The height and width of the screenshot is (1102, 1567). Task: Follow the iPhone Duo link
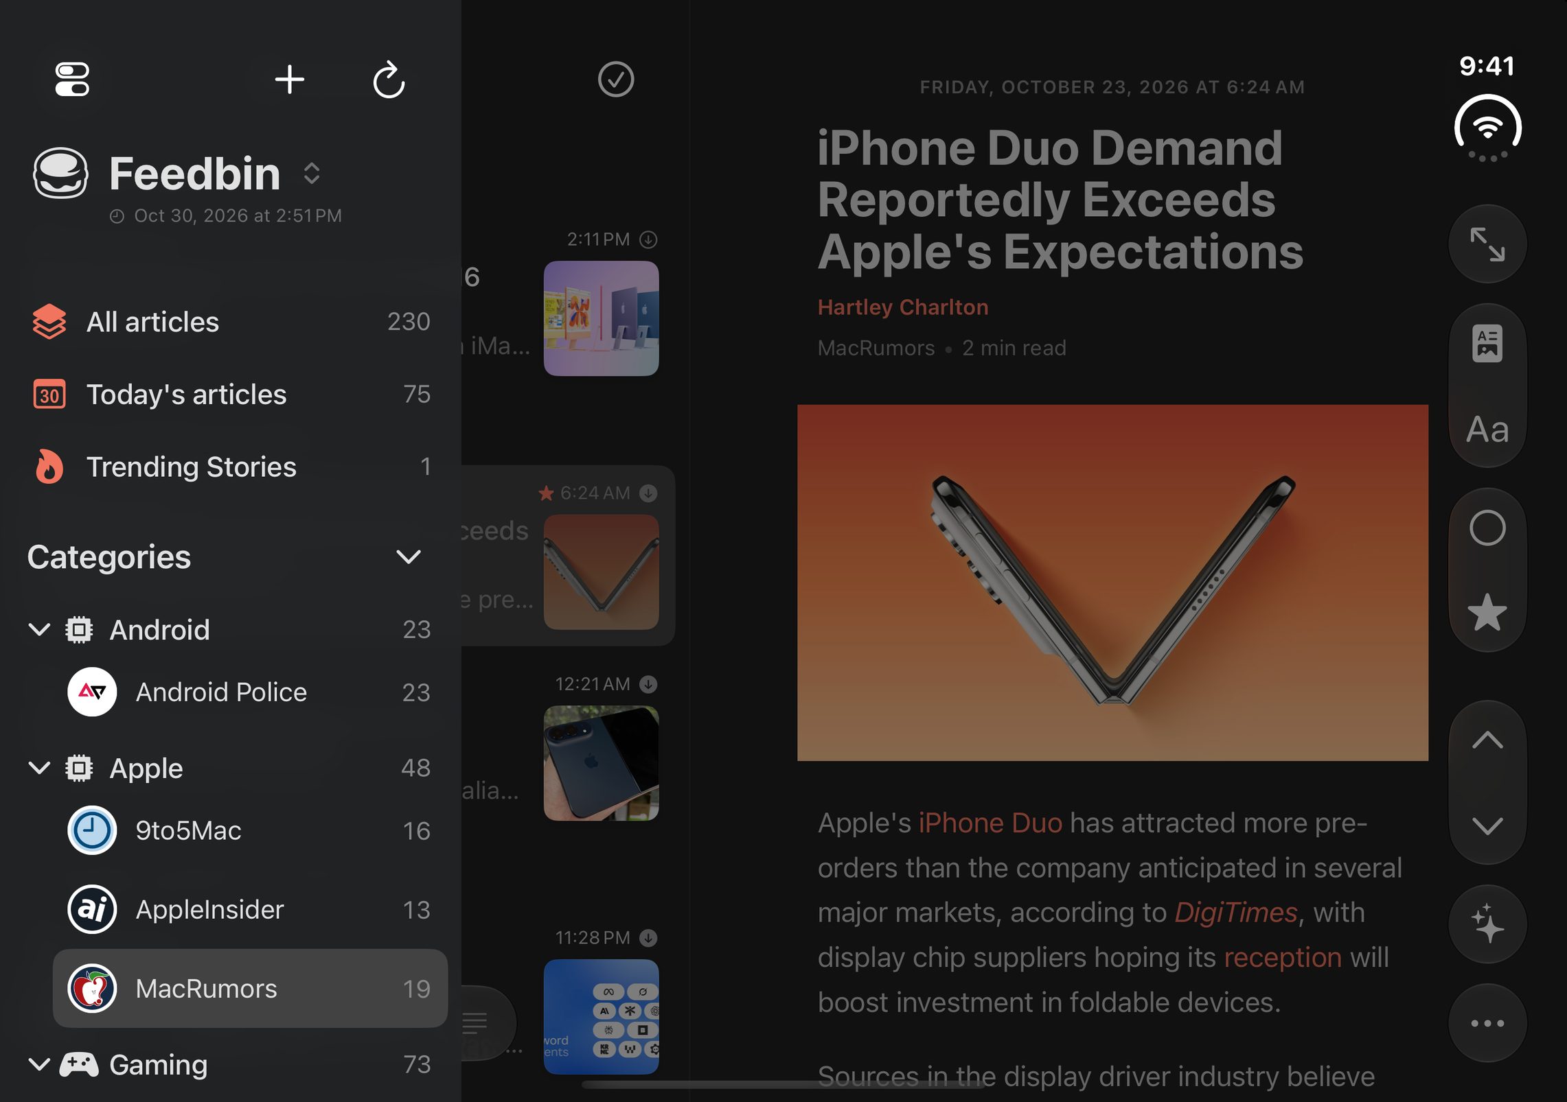[990, 823]
